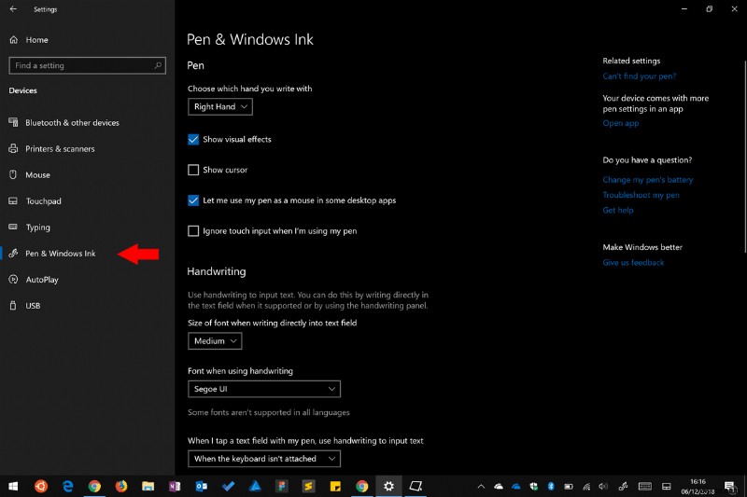
Task: Click the AutoPlay icon in sidebar
Action: (13, 280)
